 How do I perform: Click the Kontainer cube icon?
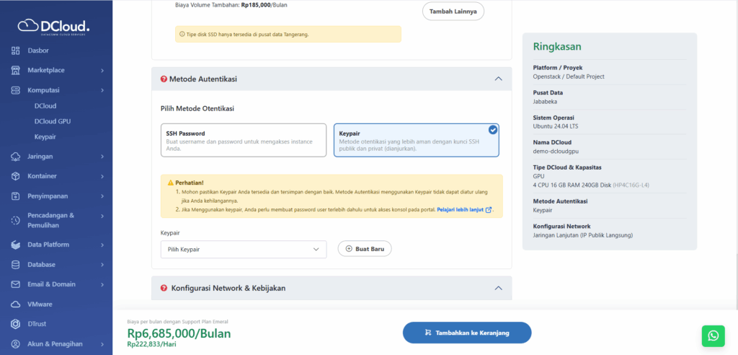(16, 176)
